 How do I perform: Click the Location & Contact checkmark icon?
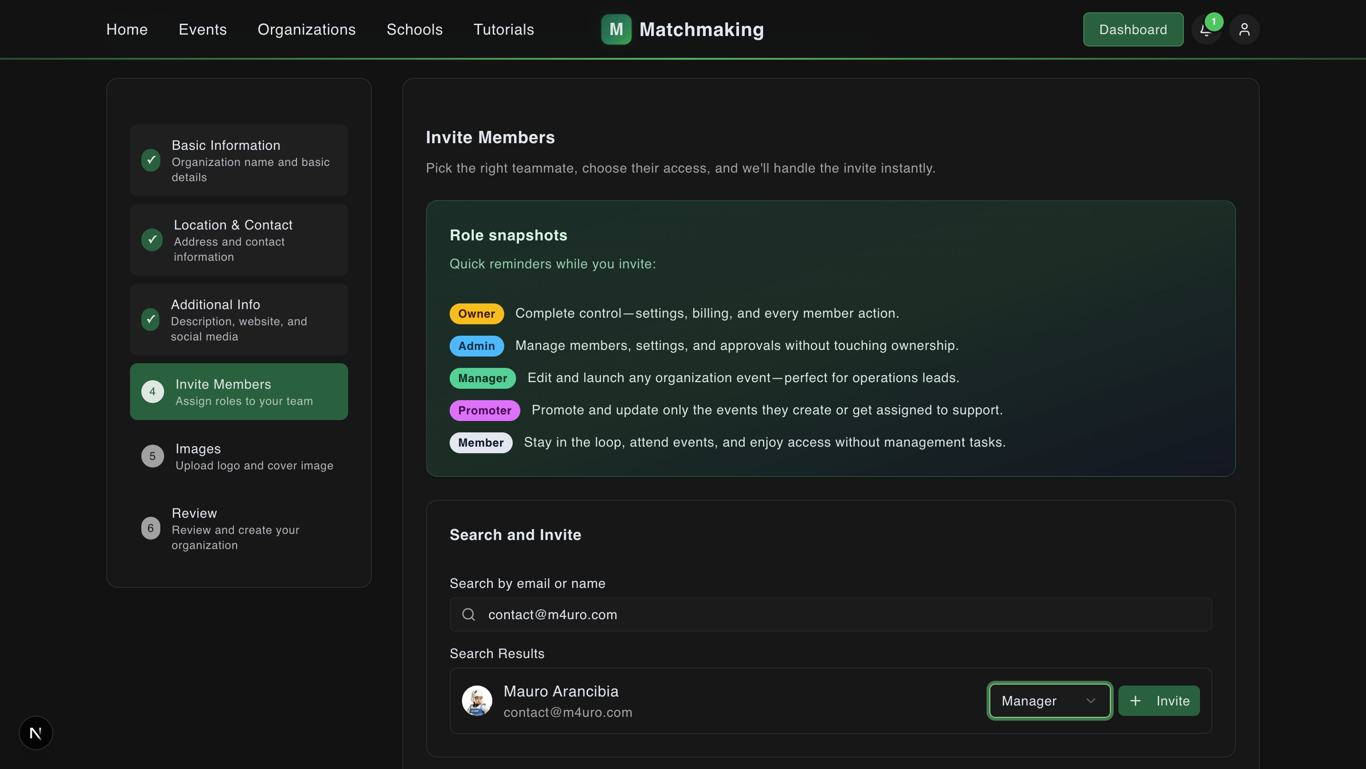152,239
